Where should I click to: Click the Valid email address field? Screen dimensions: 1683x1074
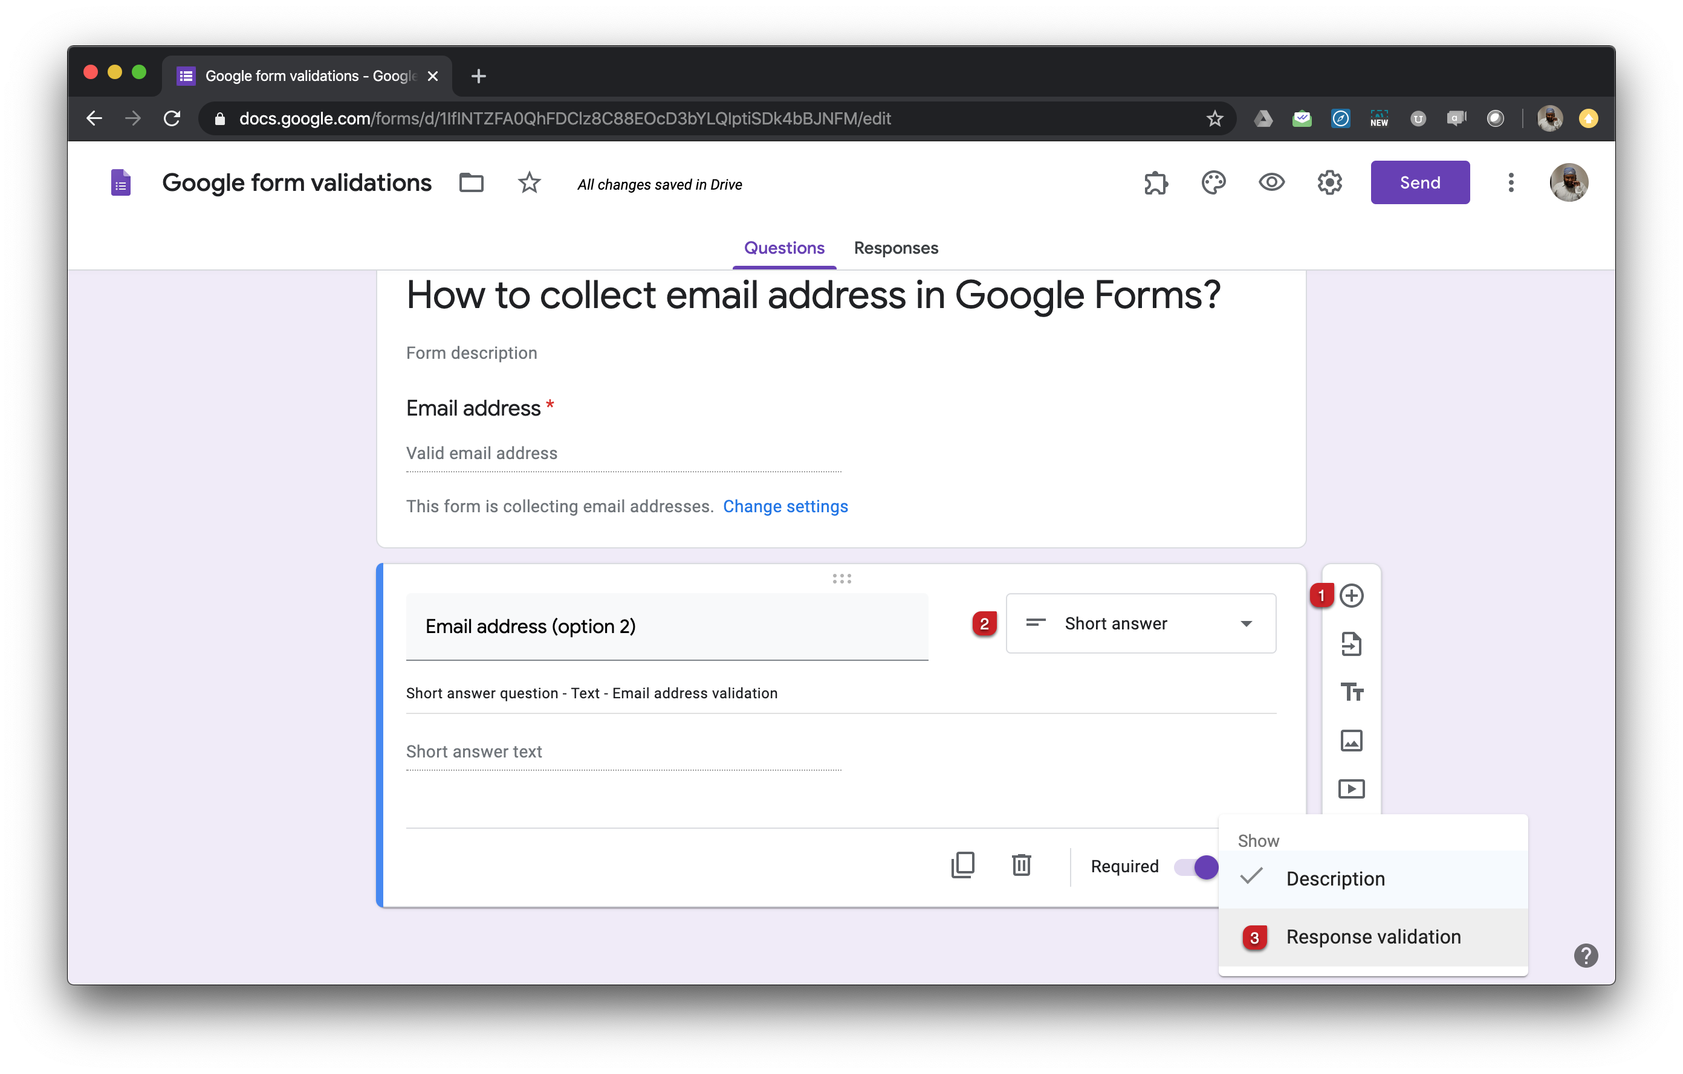(x=623, y=454)
